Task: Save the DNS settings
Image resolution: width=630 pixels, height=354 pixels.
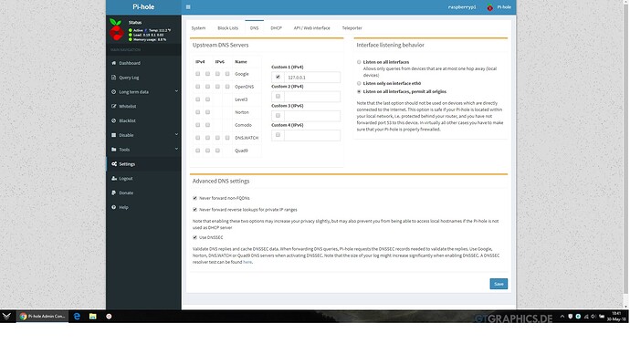Action: point(499,284)
